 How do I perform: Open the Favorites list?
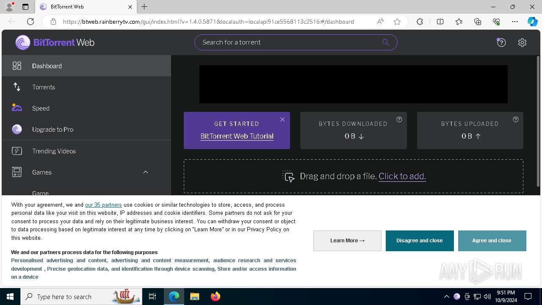459,22
